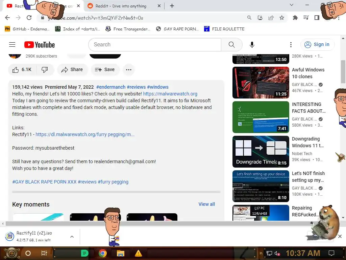
Task: Open YouTube settings three-dot menu
Action: pos(291,45)
